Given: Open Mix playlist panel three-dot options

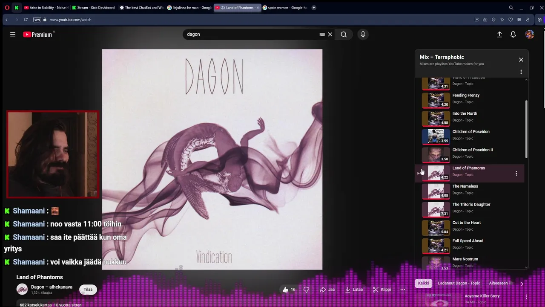Looking at the screenshot, I should pos(521,72).
